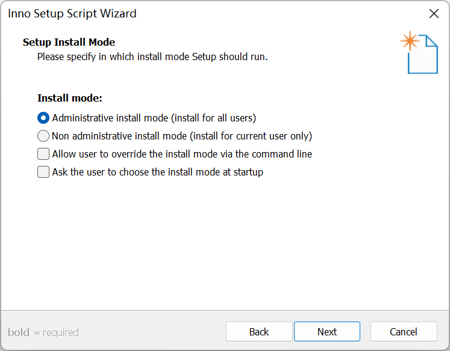The height and width of the screenshot is (351, 450).
Task: Go back with the Back button
Action: [259, 332]
